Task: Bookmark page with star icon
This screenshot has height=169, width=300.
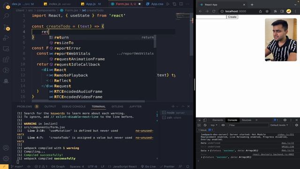Action: coord(267,11)
